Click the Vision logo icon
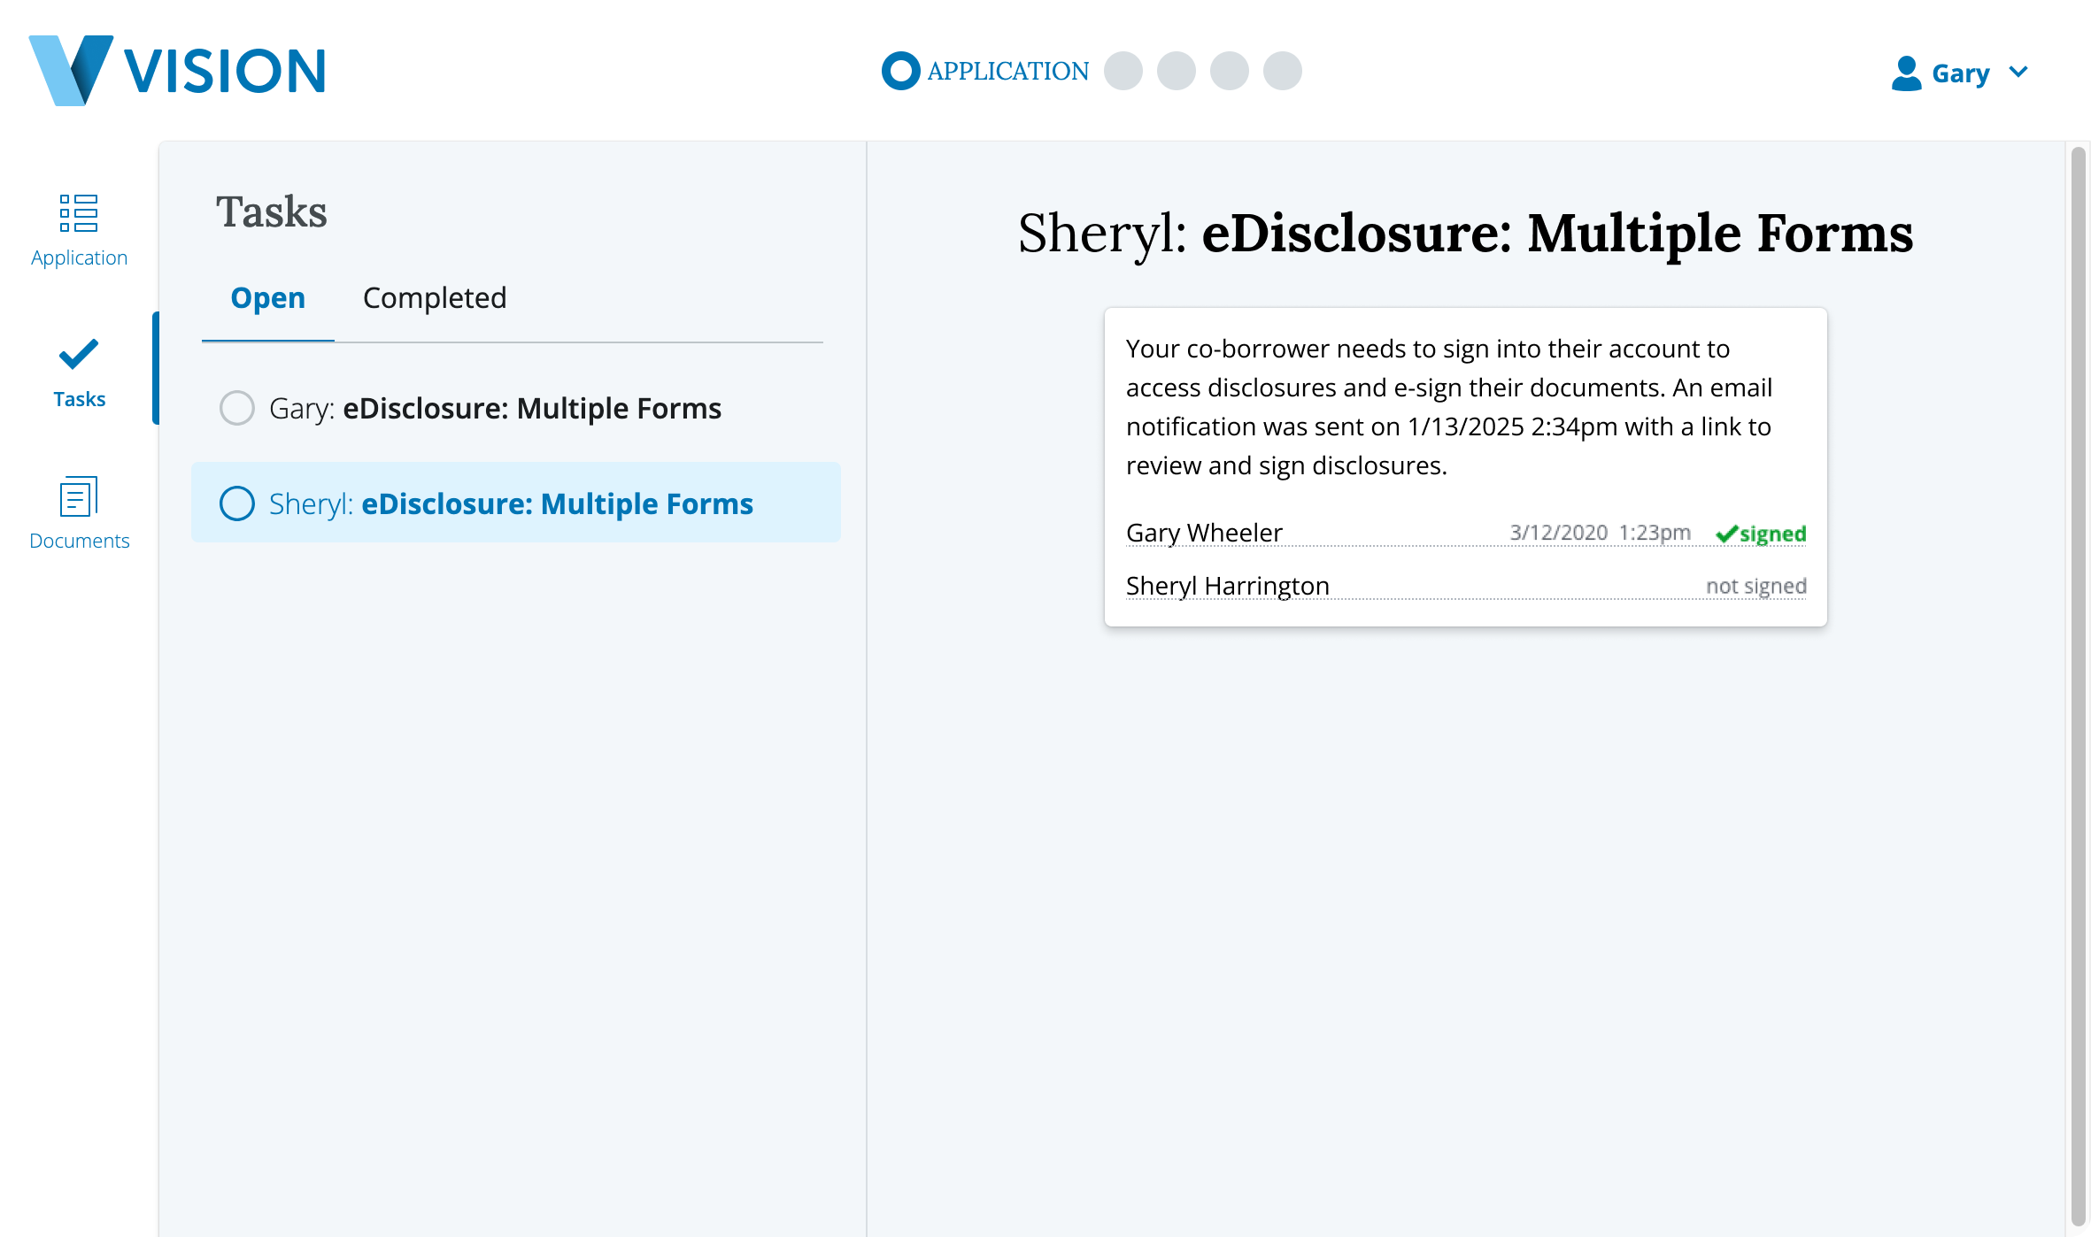The height and width of the screenshot is (1237, 2091). [x=71, y=71]
